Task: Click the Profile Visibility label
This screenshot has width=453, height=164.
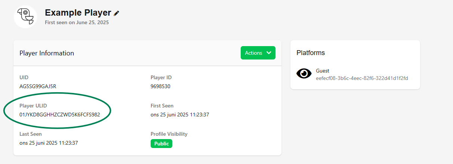Action: pos(169,134)
